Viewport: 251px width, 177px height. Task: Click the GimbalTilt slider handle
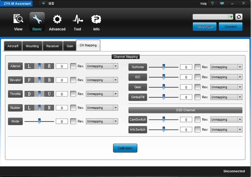tap(164, 97)
